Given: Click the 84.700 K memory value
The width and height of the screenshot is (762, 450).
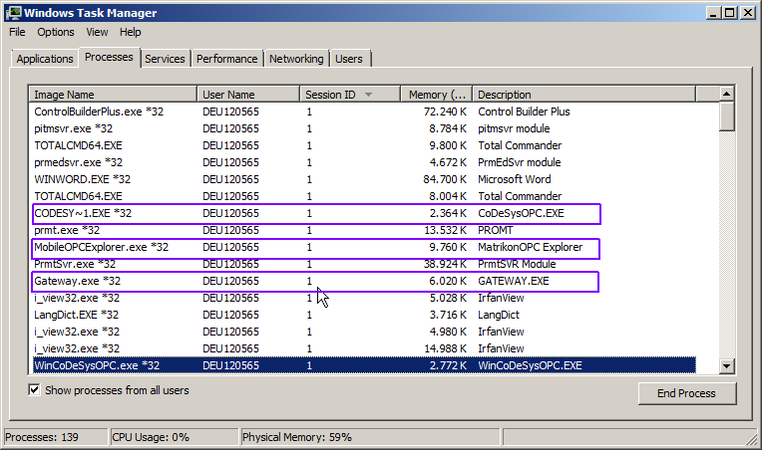Looking at the screenshot, I should (445, 179).
